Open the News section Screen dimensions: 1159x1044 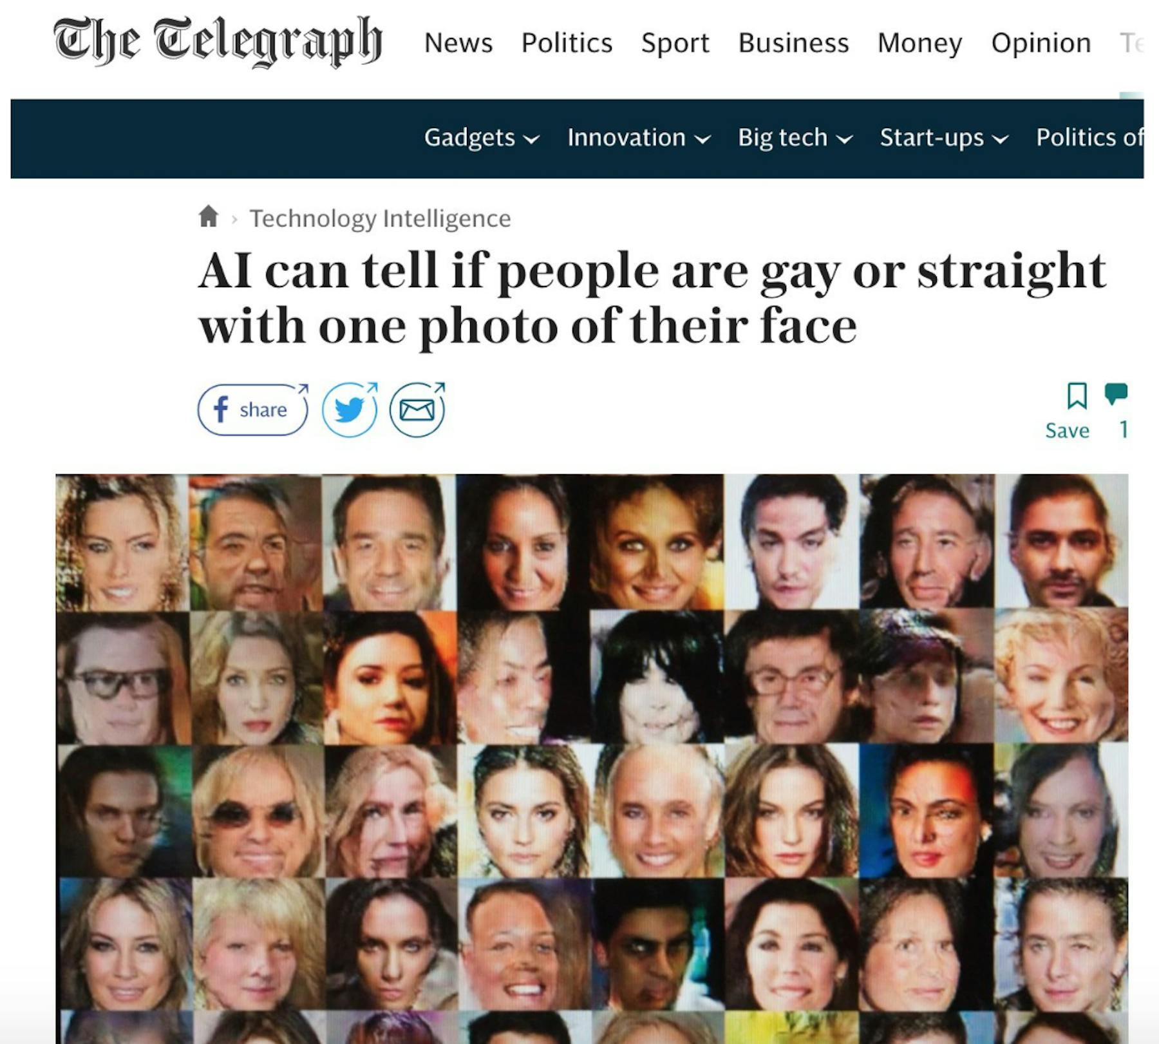458,43
